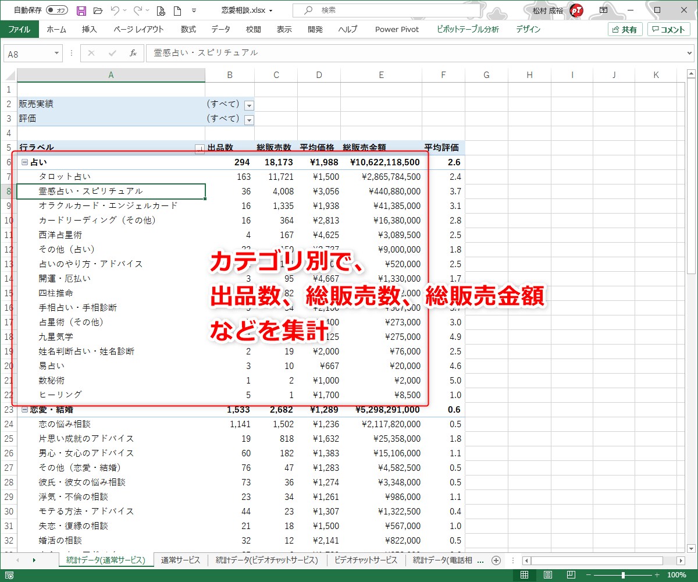Collapse the 恋愛・結婚 category group

(24, 410)
